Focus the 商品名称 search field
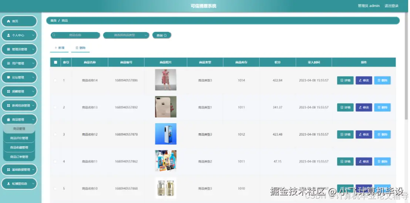The width and height of the screenshot is (410, 203). coord(75,35)
